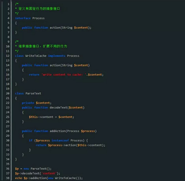Click line number 38 in the gutter
The image size is (185, 181).
click(x=7, y=178)
